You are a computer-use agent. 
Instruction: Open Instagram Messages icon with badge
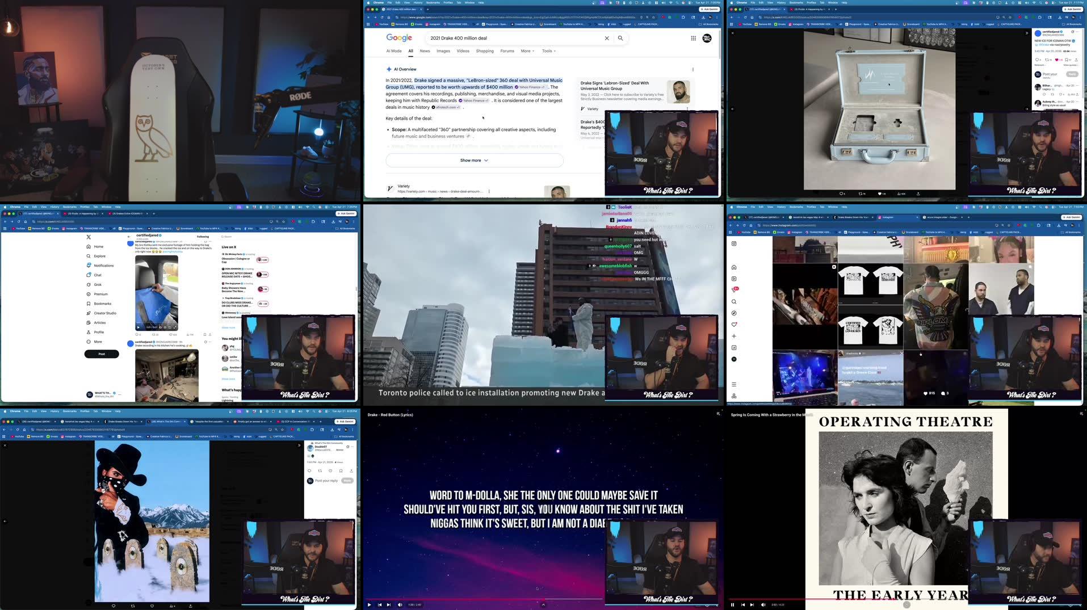pyautogui.click(x=735, y=290)
